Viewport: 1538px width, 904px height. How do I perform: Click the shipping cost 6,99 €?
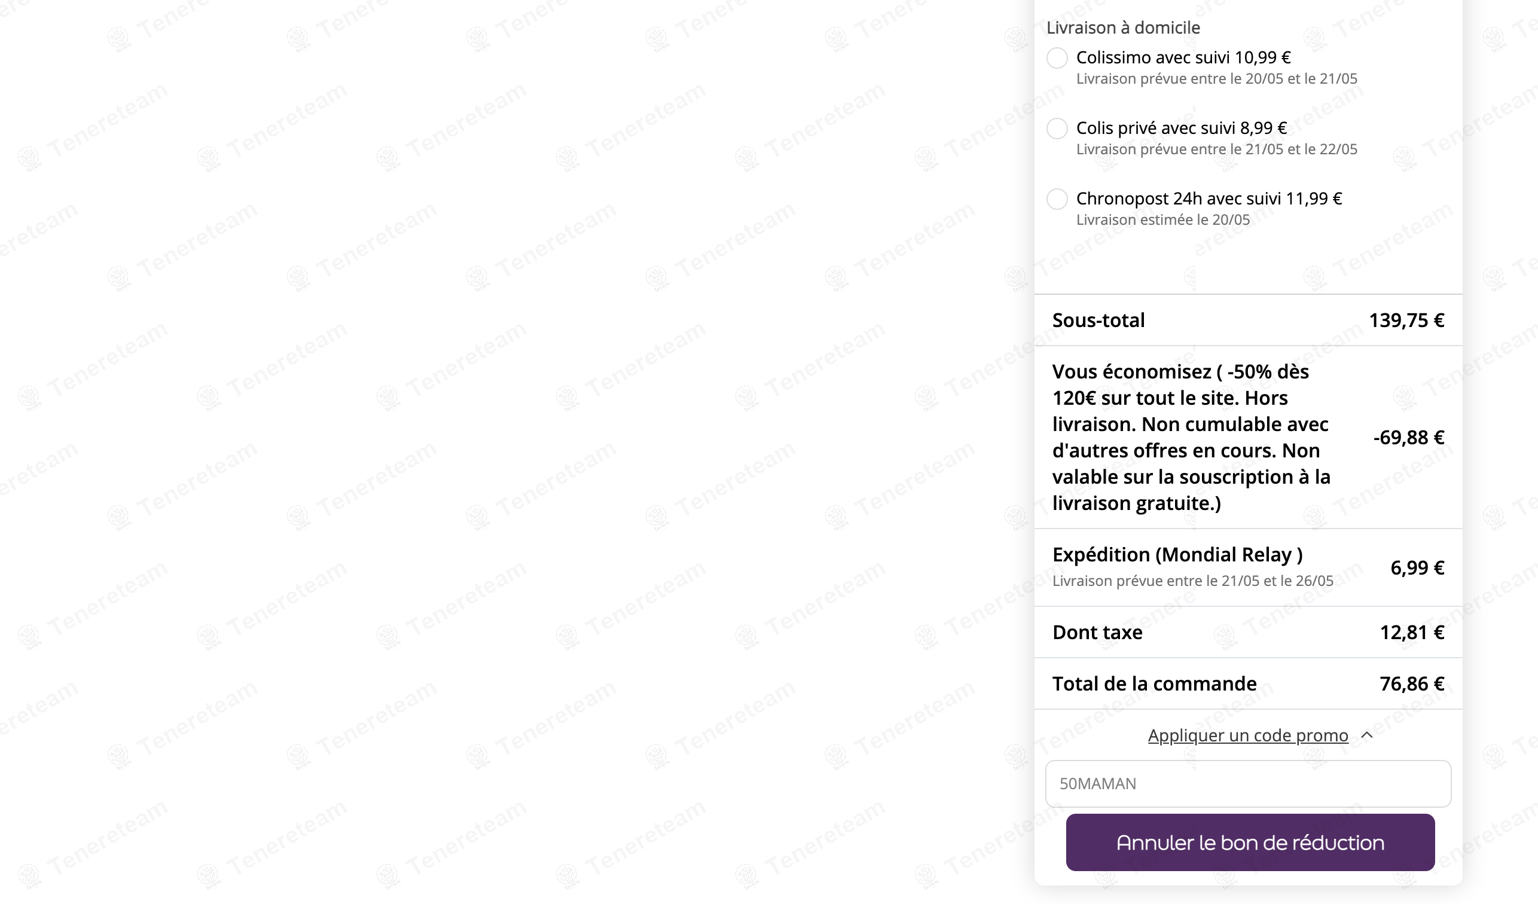1417,568
